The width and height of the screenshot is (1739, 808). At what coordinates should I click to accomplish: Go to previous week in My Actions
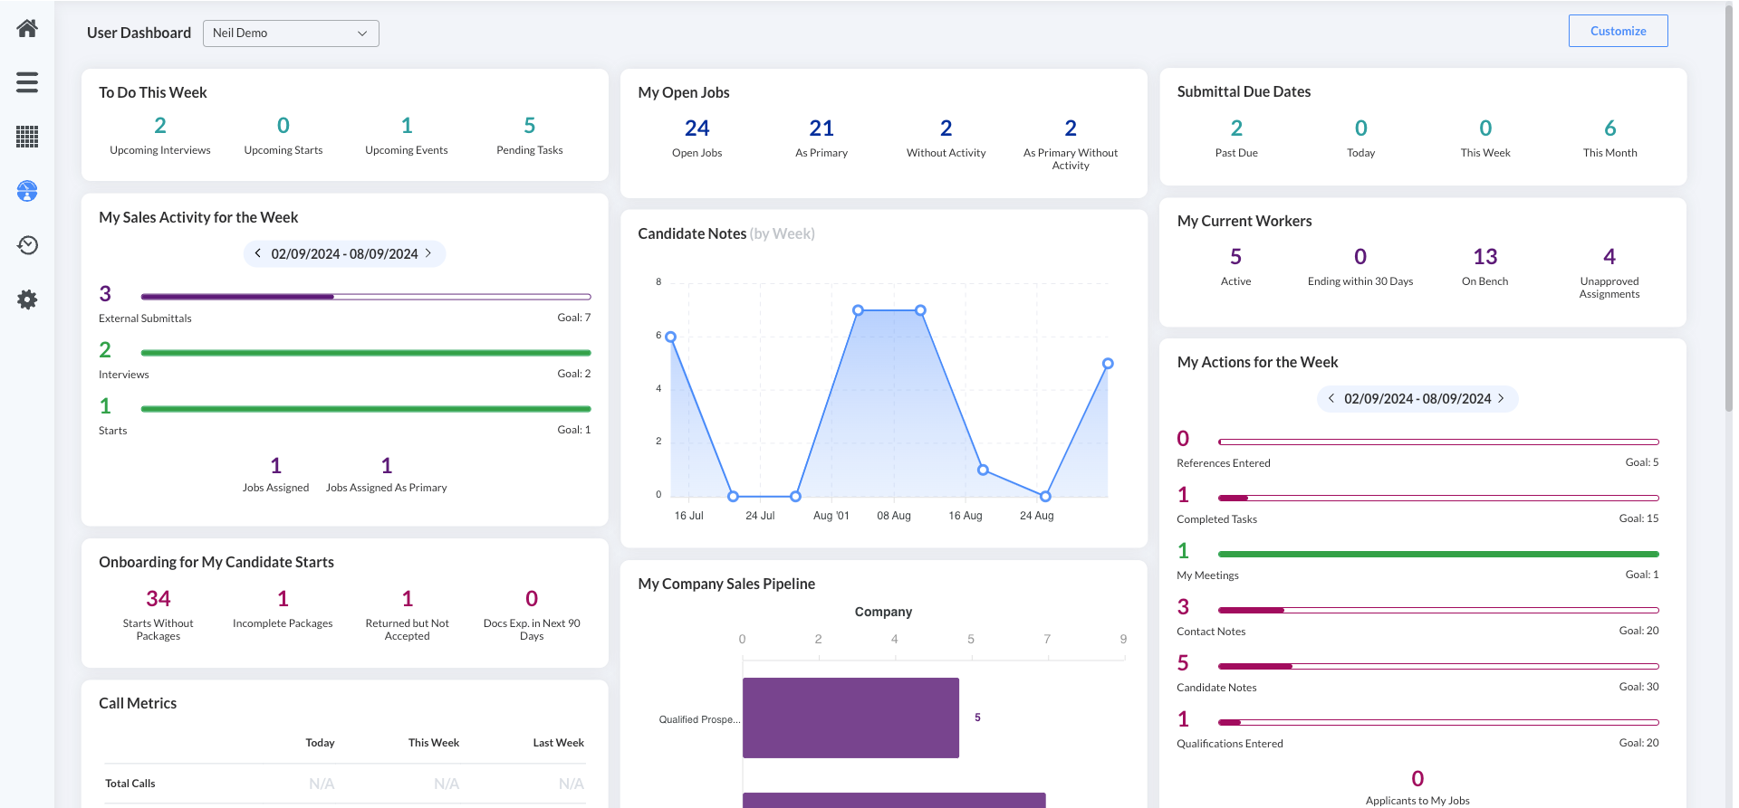pos(1331,398)
